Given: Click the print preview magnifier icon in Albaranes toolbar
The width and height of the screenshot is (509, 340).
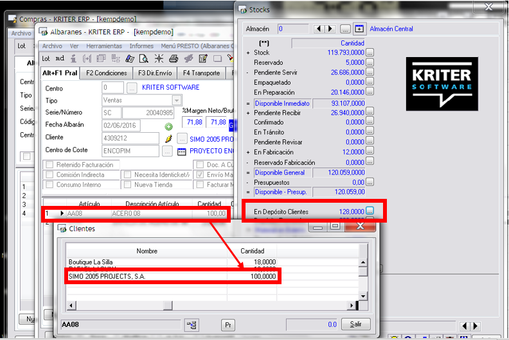Looking at the screenshot, I should pyautogui.click(x=143, y=58).
